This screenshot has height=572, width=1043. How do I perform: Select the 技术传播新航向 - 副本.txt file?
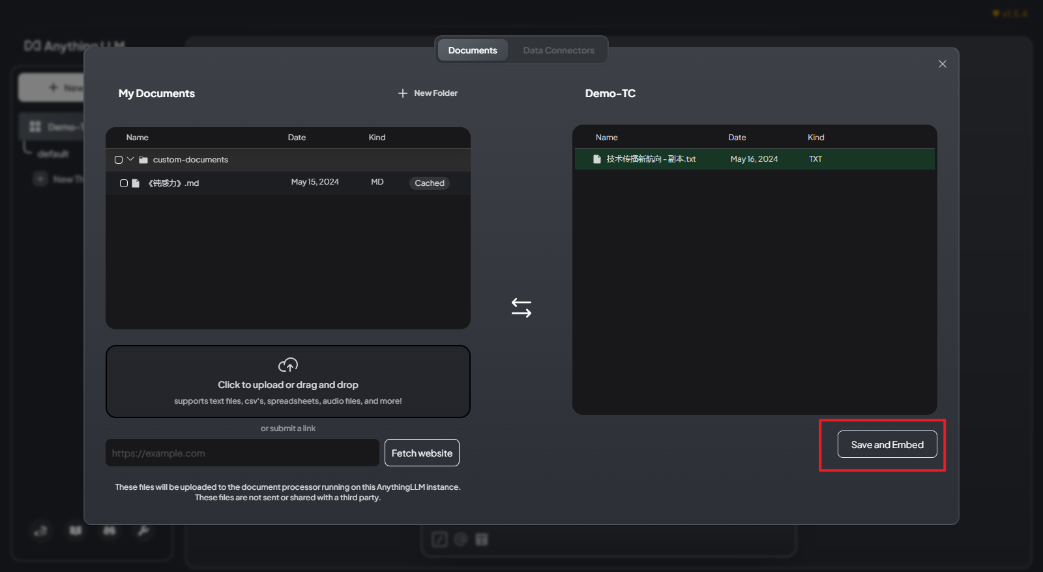click(651, 159)
